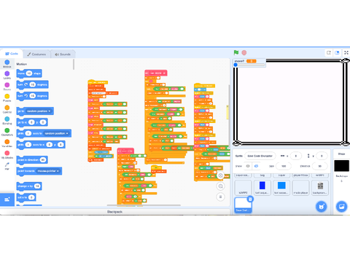Select the Operators block category
Image resolution: width=350 pixels, height=262 pixels.
coord(7,132)
